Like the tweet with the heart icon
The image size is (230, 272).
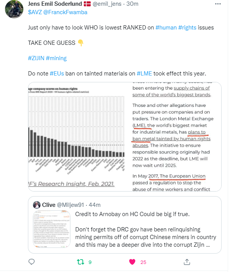(132, 262)
